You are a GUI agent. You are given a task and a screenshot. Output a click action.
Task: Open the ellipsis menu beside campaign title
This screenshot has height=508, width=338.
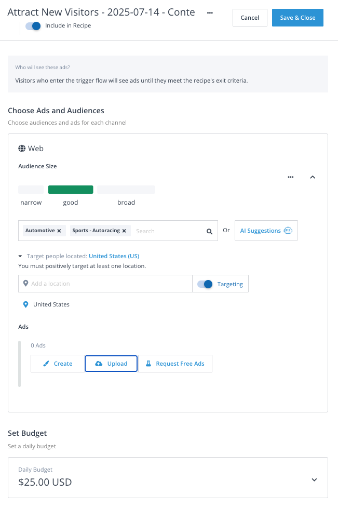point(210,13)
